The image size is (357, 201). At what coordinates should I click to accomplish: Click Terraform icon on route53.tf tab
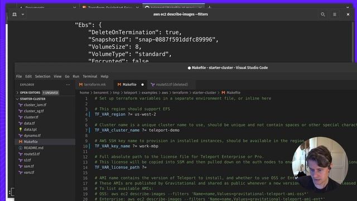152,84
